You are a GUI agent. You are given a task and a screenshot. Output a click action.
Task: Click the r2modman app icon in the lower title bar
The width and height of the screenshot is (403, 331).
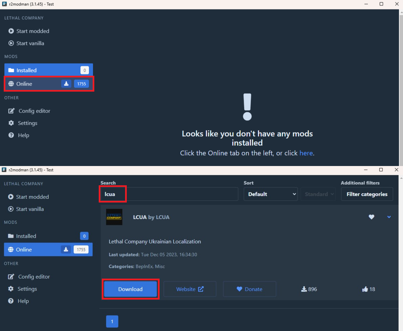(4, 170)
